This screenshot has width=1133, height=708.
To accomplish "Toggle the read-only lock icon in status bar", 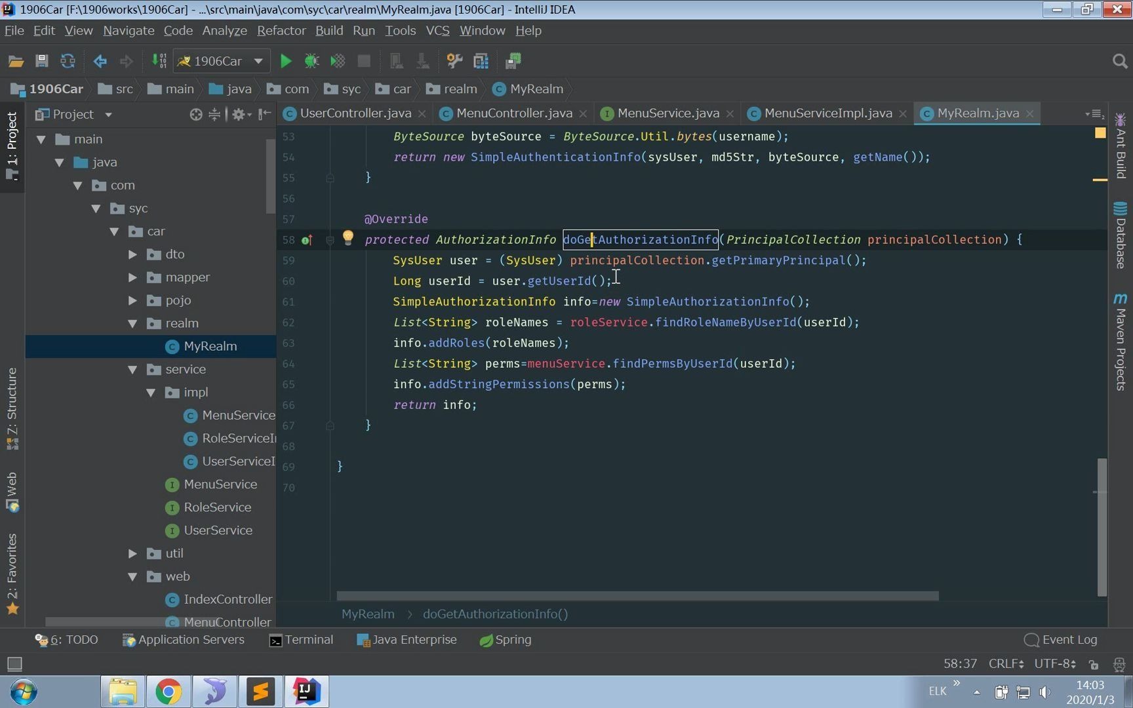I will (1094, 664).
